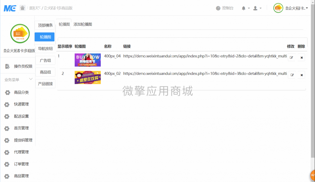This screenshot has height=182, width=315.
Task: Click the gear icon beside 商品分类
Action: pyautogui.click(x=7, y=93)
